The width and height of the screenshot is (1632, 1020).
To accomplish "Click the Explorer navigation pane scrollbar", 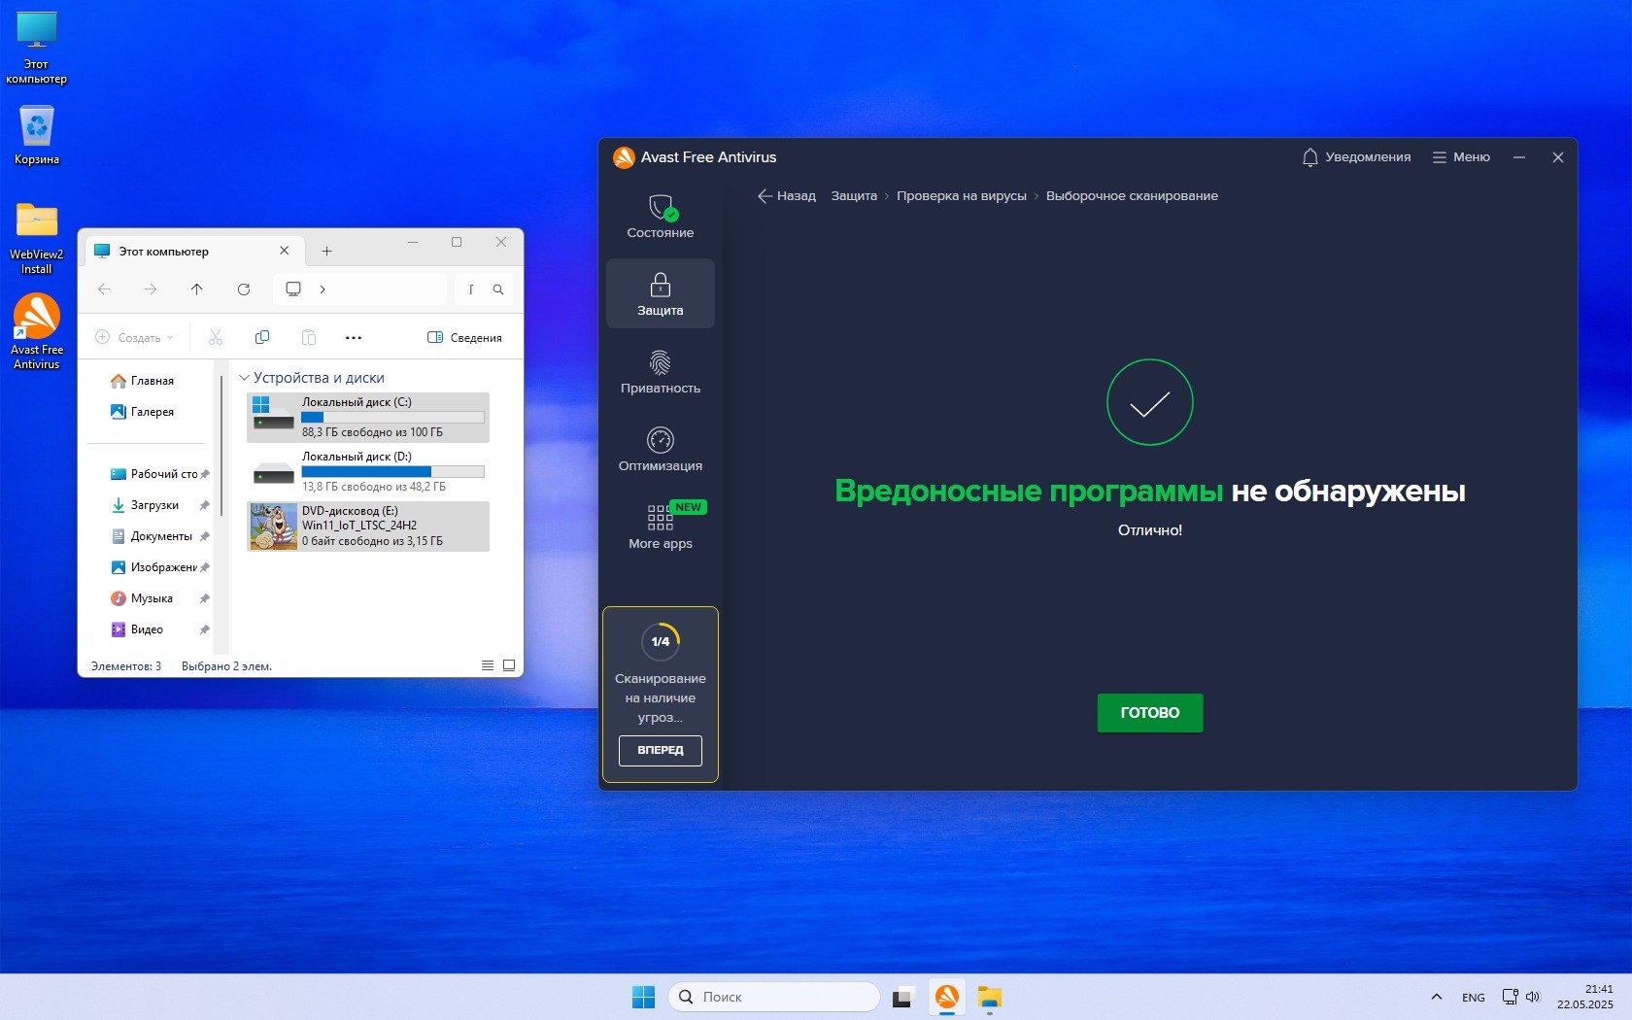I will 221,447.
